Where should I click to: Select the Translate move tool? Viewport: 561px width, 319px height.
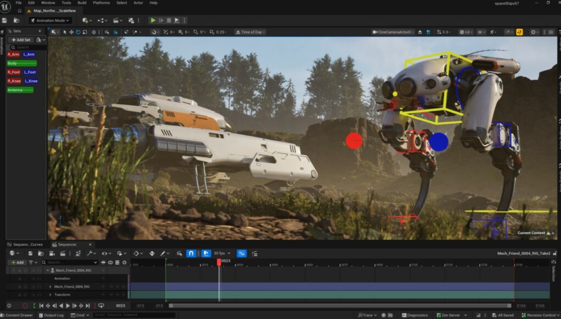point(71,32)
